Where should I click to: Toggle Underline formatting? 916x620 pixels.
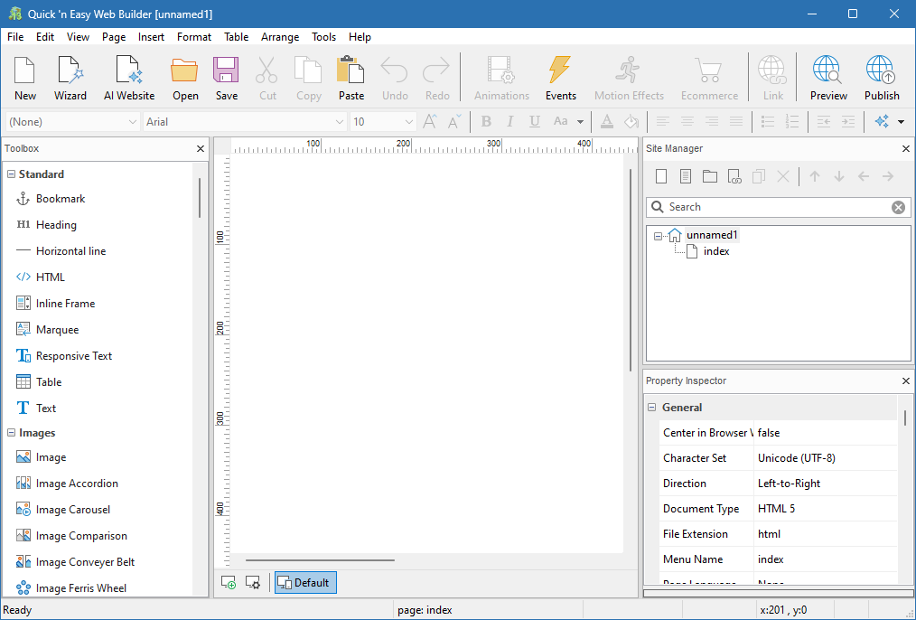click(x=534, y=121)
